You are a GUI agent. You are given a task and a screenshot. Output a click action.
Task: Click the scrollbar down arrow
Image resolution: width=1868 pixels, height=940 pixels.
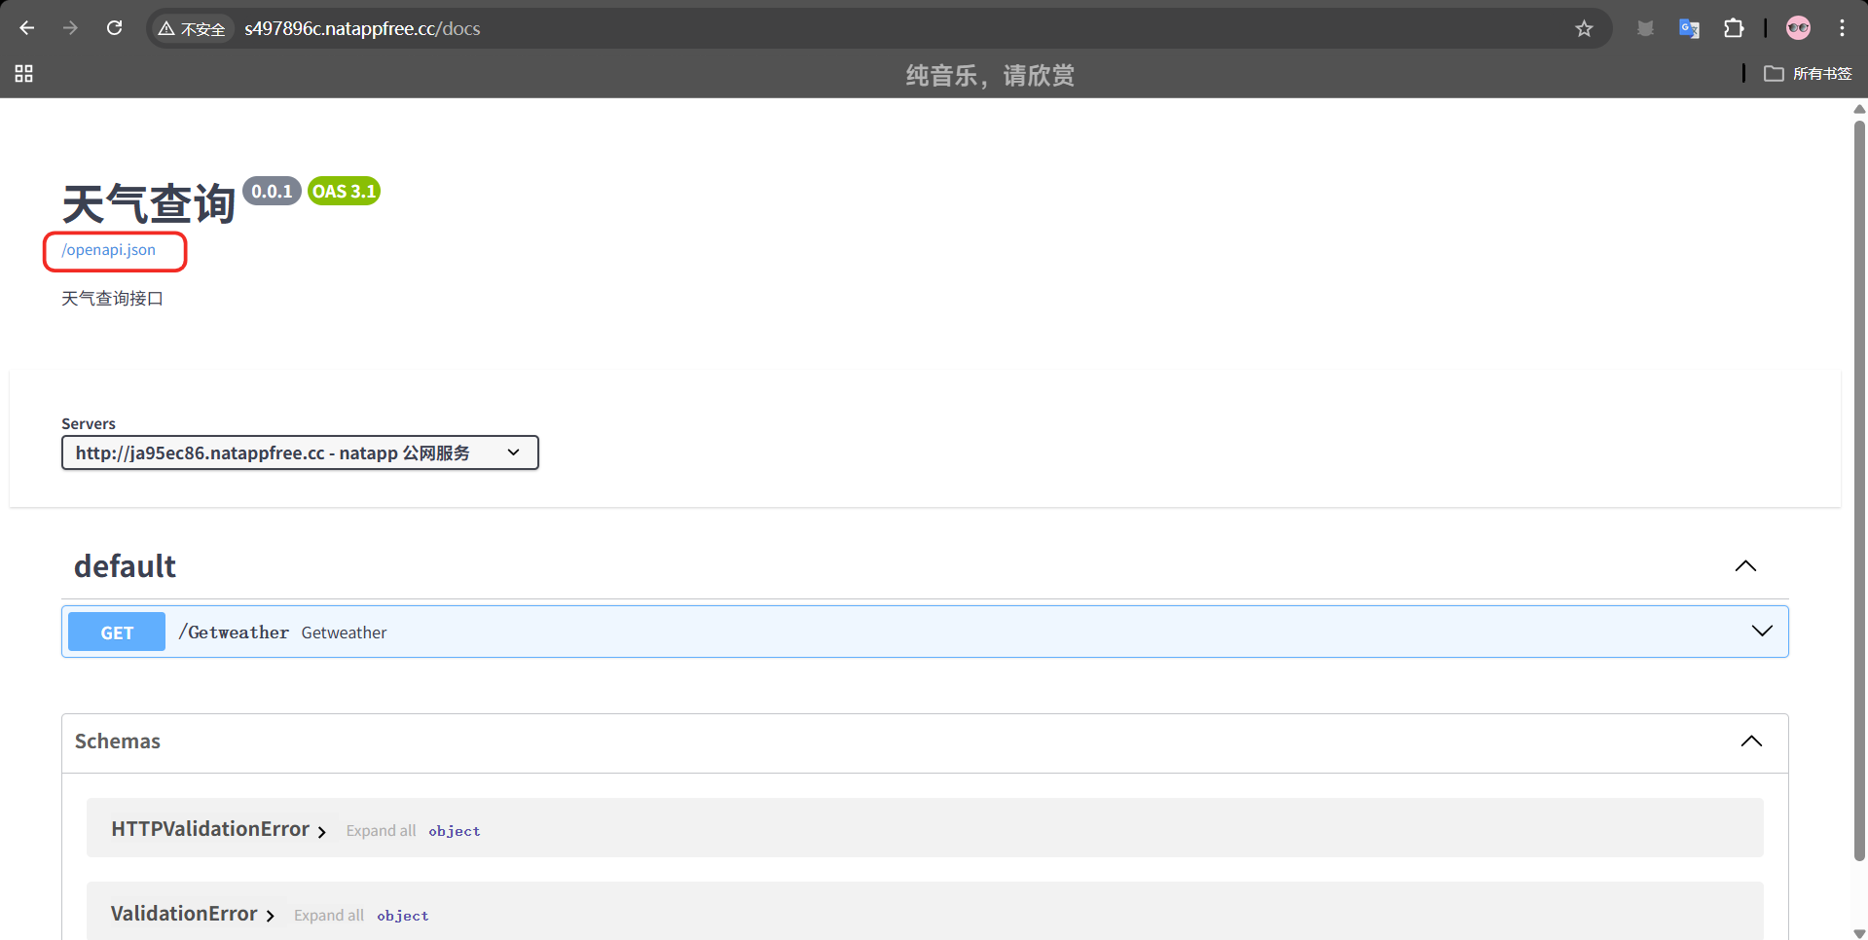point(1859,933)
